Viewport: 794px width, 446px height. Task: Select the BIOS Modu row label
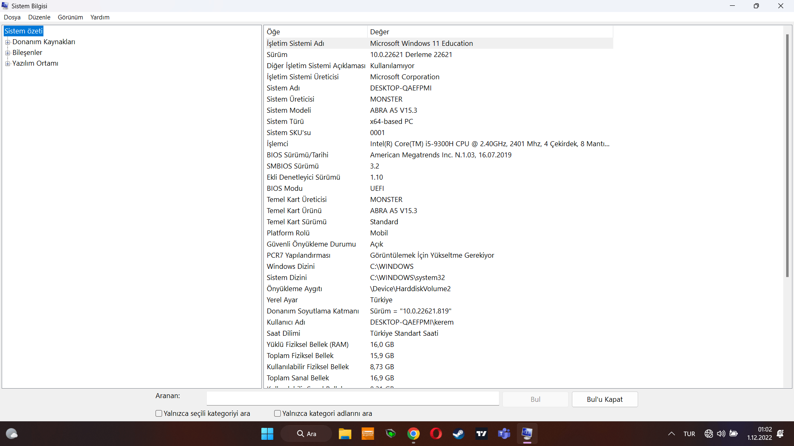click(x=285, y=188)
